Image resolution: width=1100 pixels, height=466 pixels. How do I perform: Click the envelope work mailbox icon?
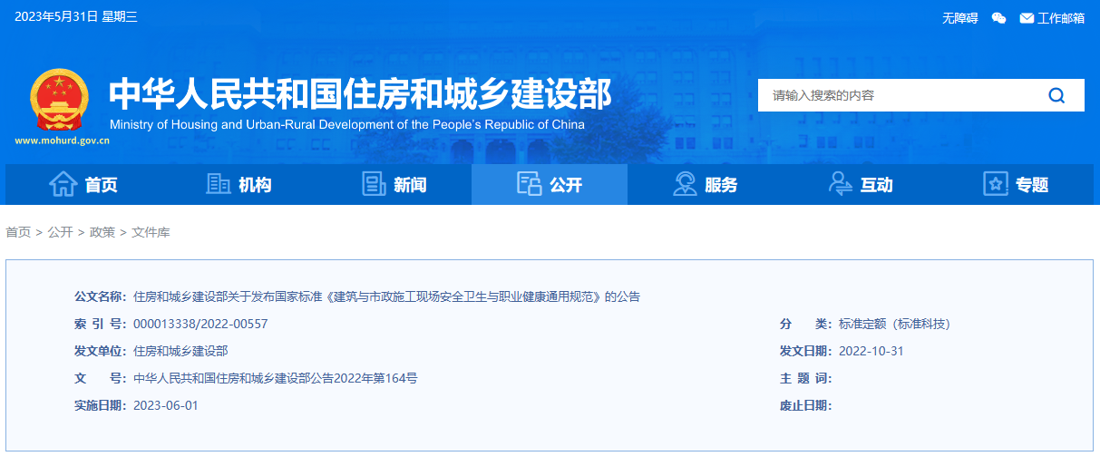1027,18
